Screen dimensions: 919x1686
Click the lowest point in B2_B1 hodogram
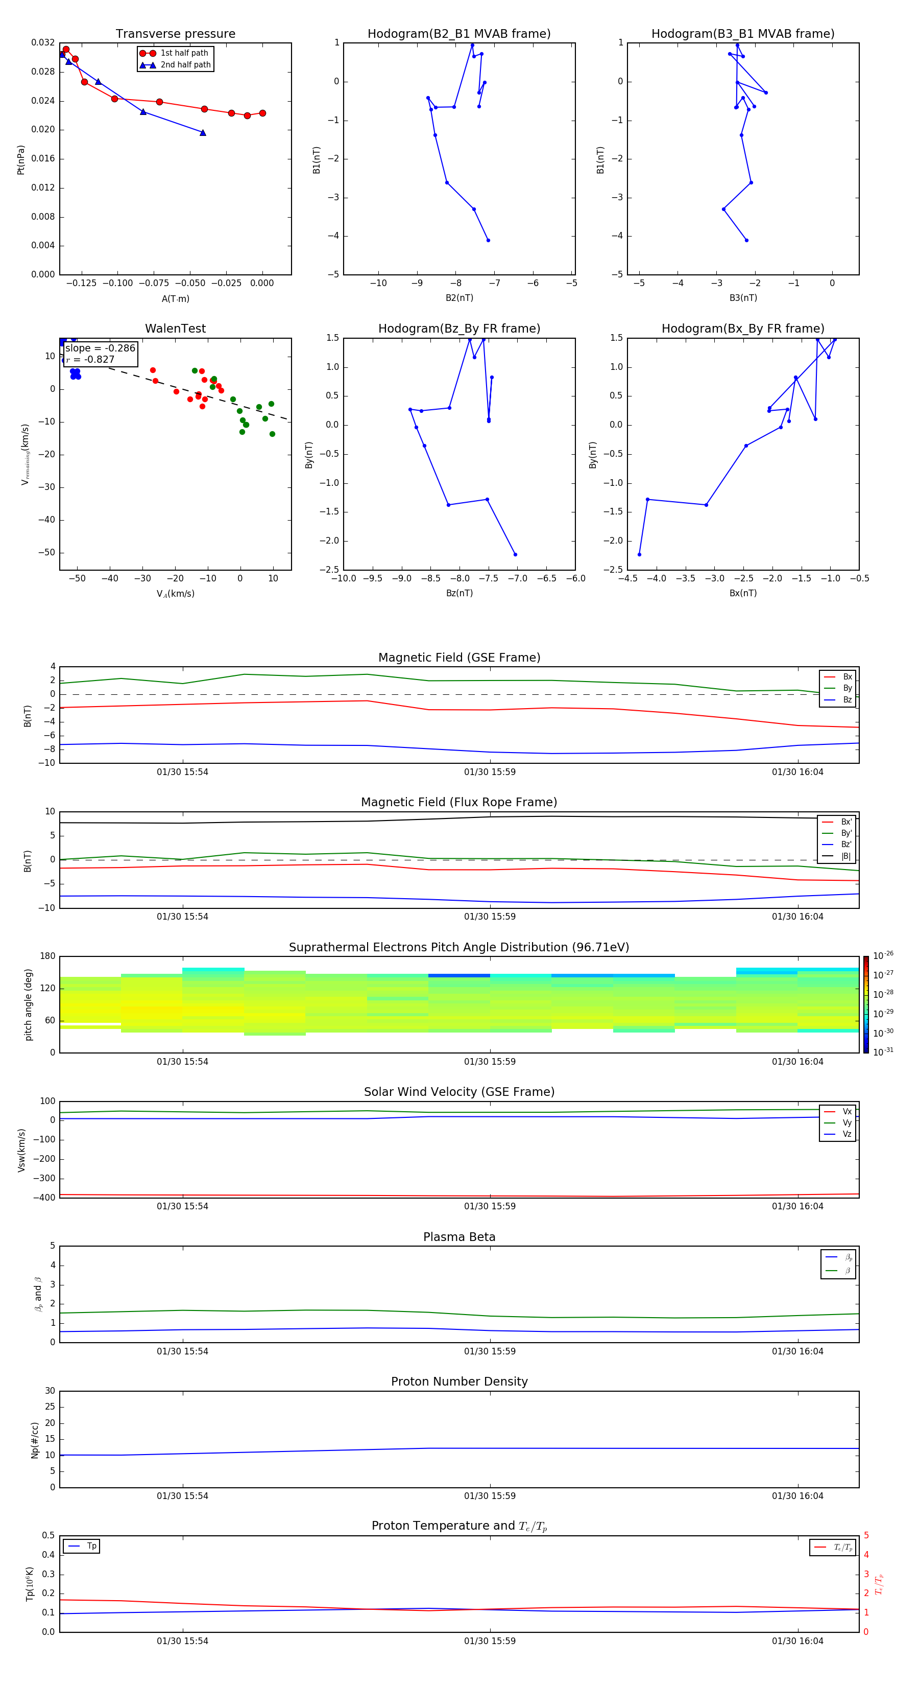coord(488,240)
